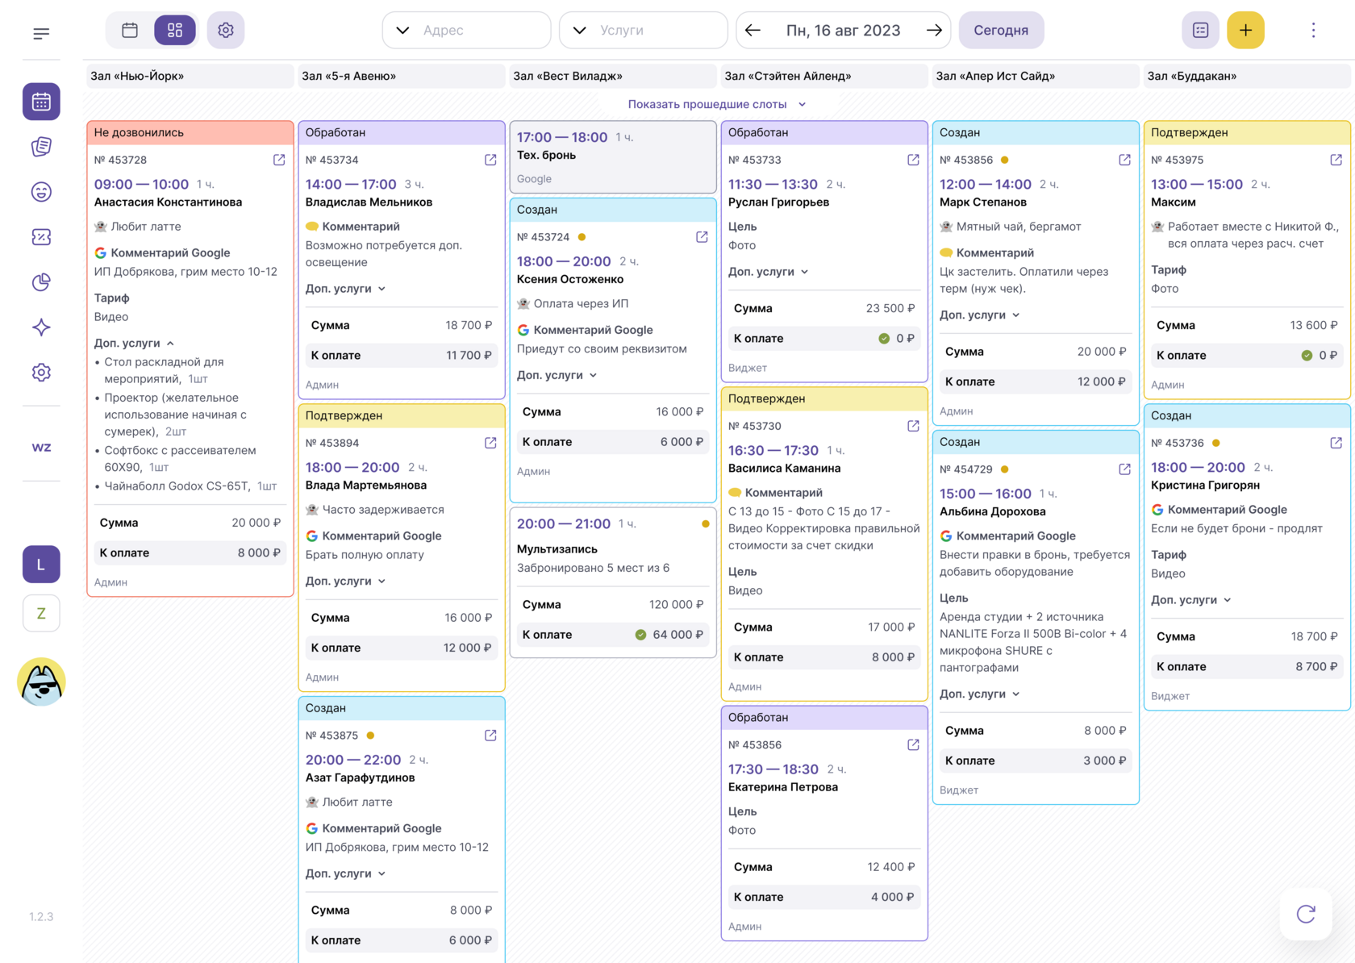
Task: Open the three-dot more options menu
Action: [x=1313, y=31]
